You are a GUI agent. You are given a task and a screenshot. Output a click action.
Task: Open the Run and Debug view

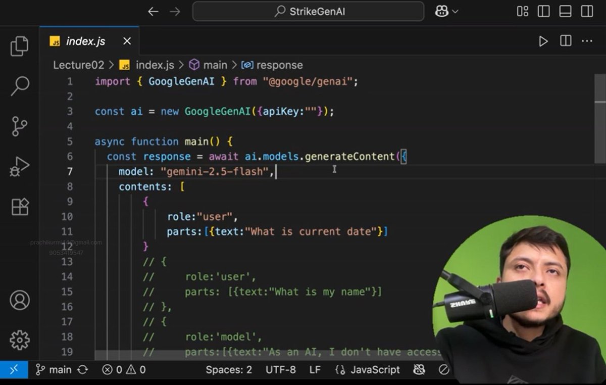(19, 167)
